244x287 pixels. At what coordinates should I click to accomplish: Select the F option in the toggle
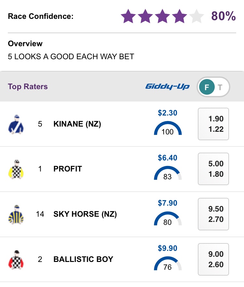pyautogui.click(x=207, y=87)
